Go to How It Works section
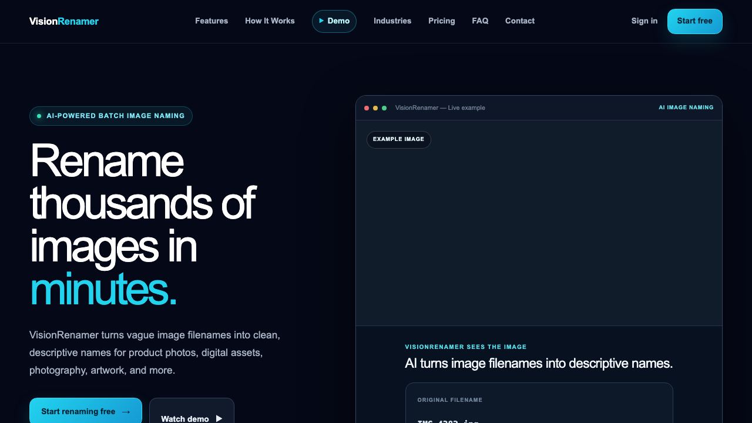 tap(270, 21)
